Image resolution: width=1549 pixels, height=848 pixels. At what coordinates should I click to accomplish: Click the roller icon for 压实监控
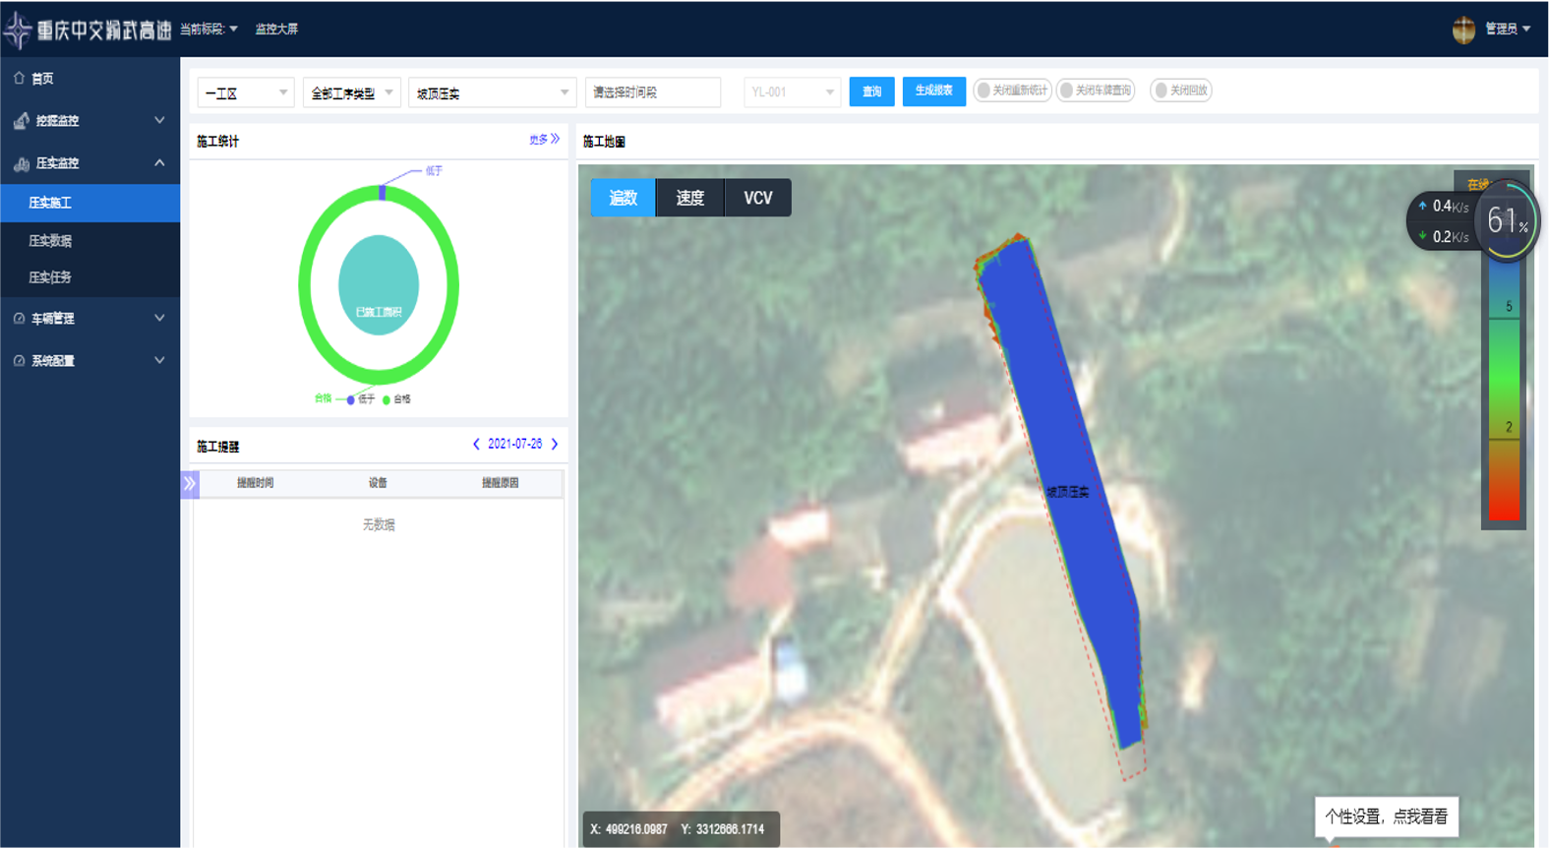click(21, 163)
